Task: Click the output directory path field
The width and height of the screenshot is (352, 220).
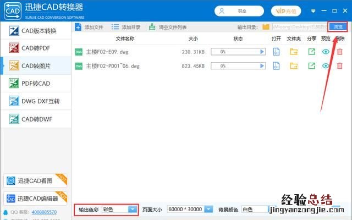Action: pos(300,27)
